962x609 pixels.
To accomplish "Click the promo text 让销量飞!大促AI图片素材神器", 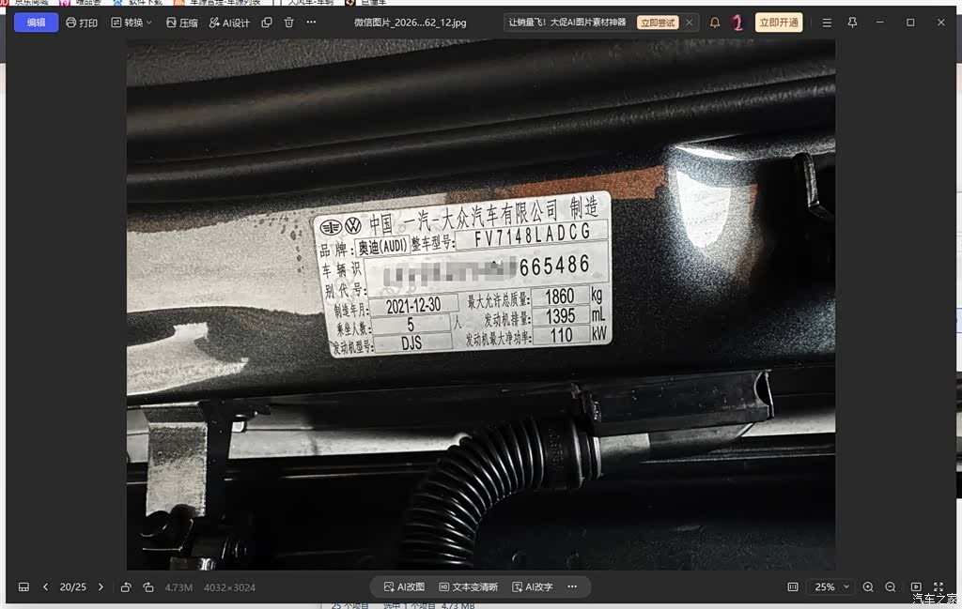I will coord(567,23).
